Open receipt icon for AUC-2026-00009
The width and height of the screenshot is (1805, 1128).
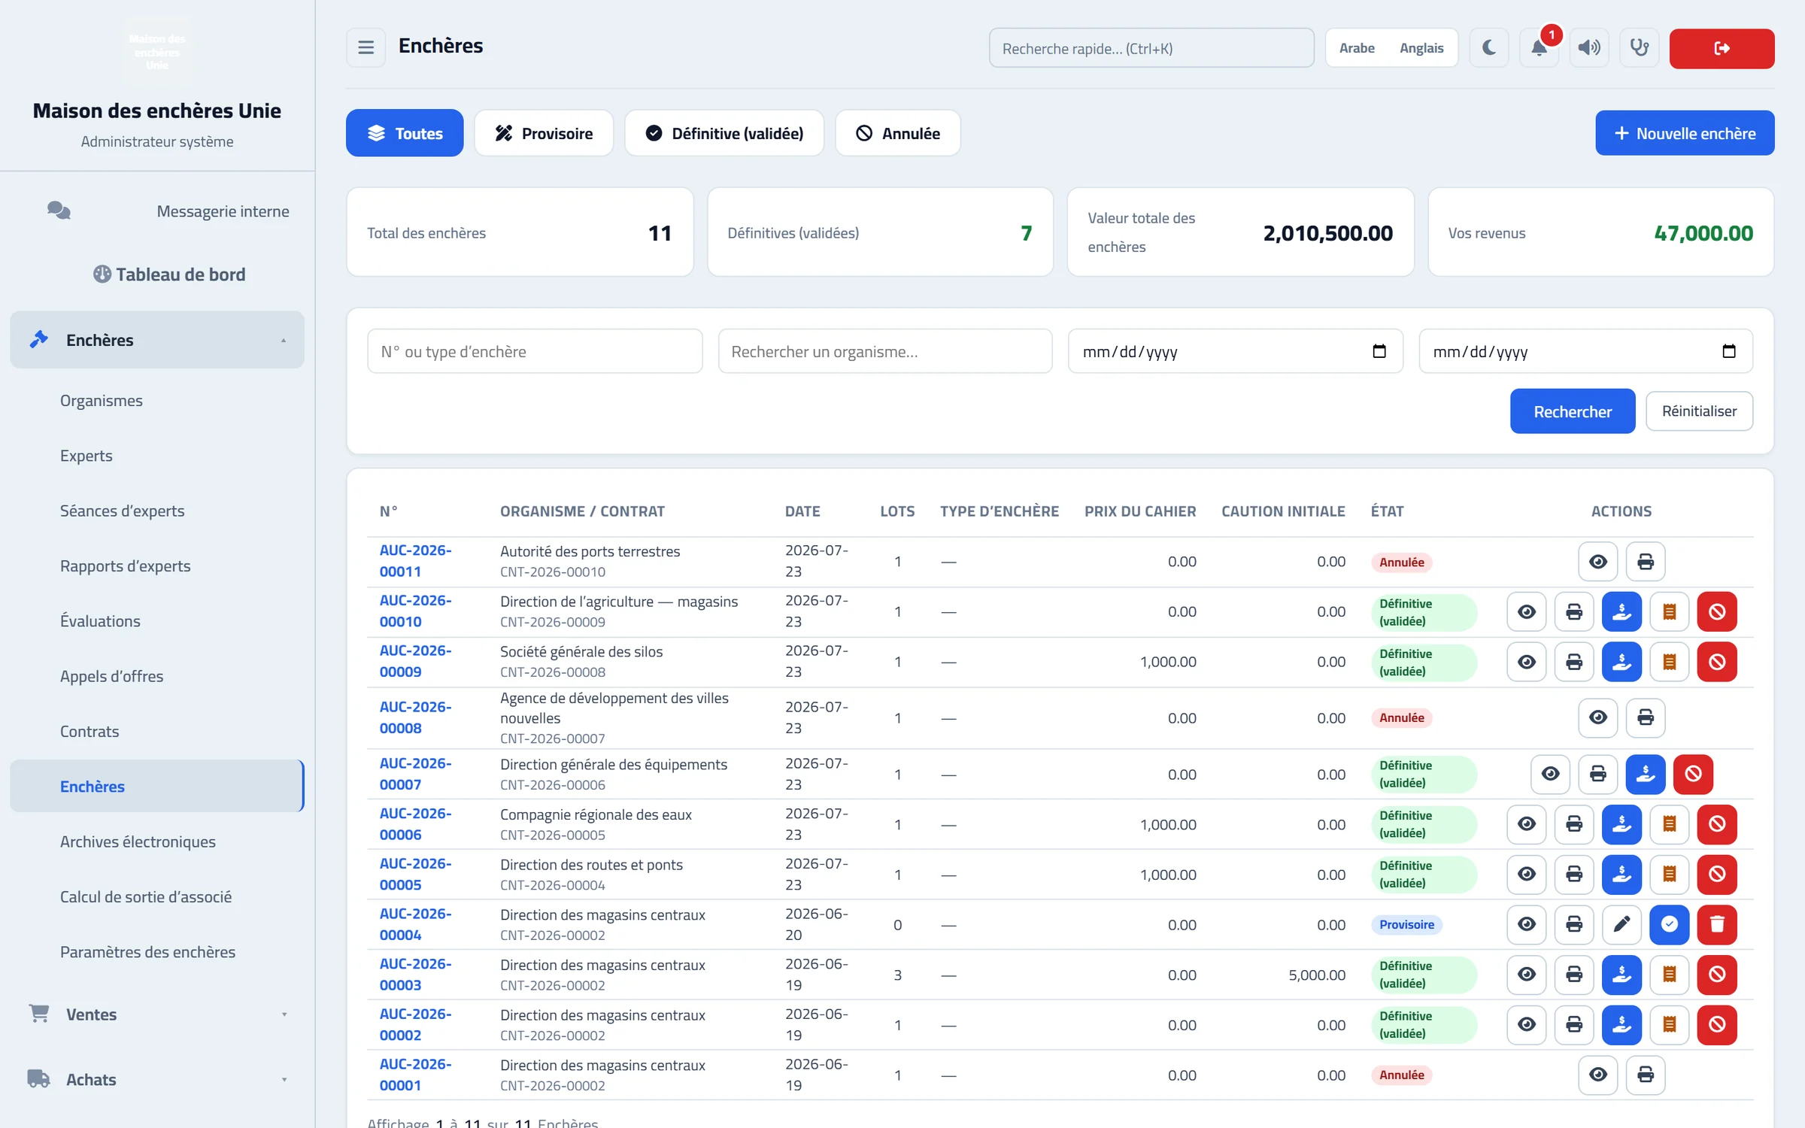[x=1669, y=662]
